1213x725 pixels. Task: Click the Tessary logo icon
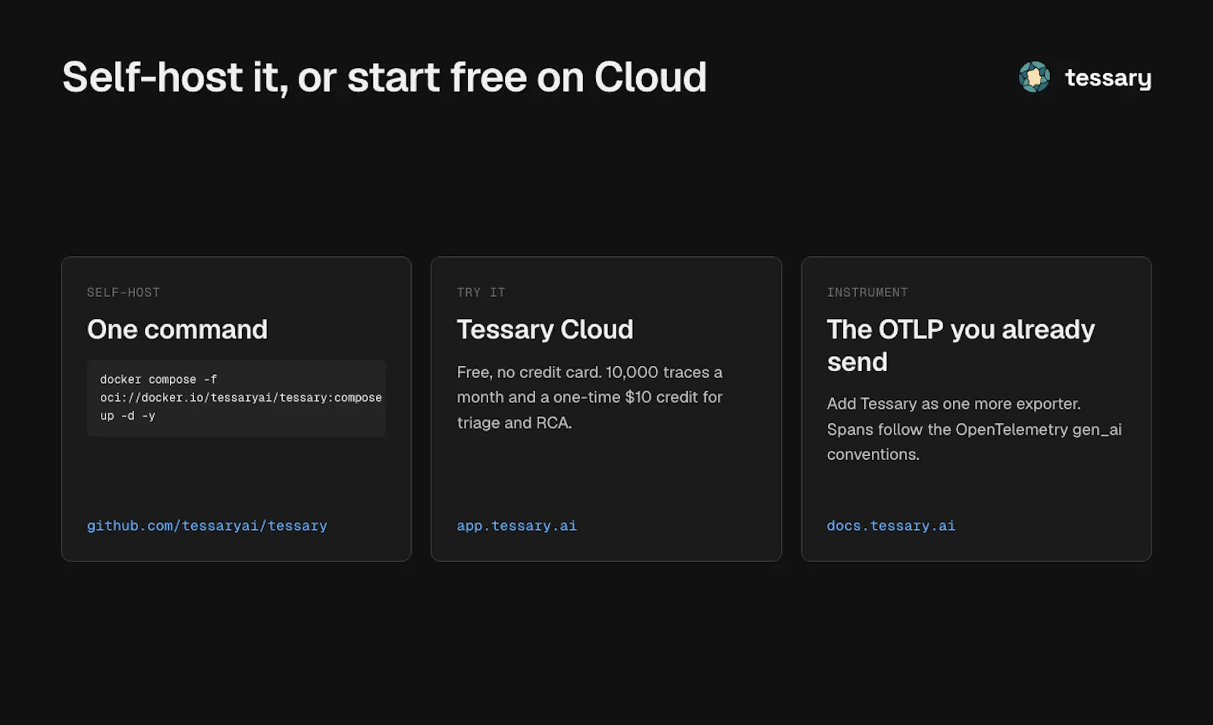point(1034,77)
